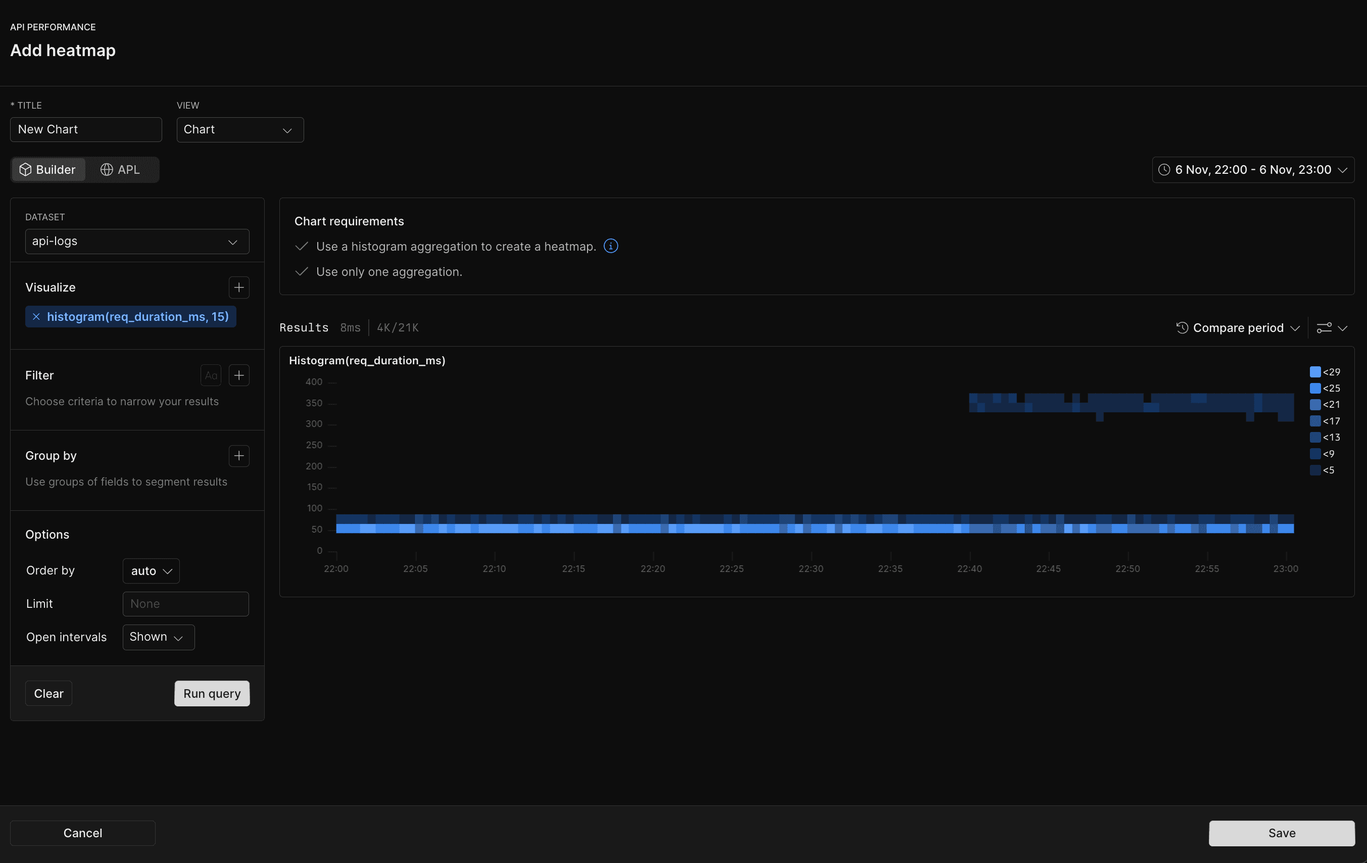Open the View dropdown showing Chart
Image resolution: width=1367 pixels, height=863 pixels.
(x=240, y=129)
